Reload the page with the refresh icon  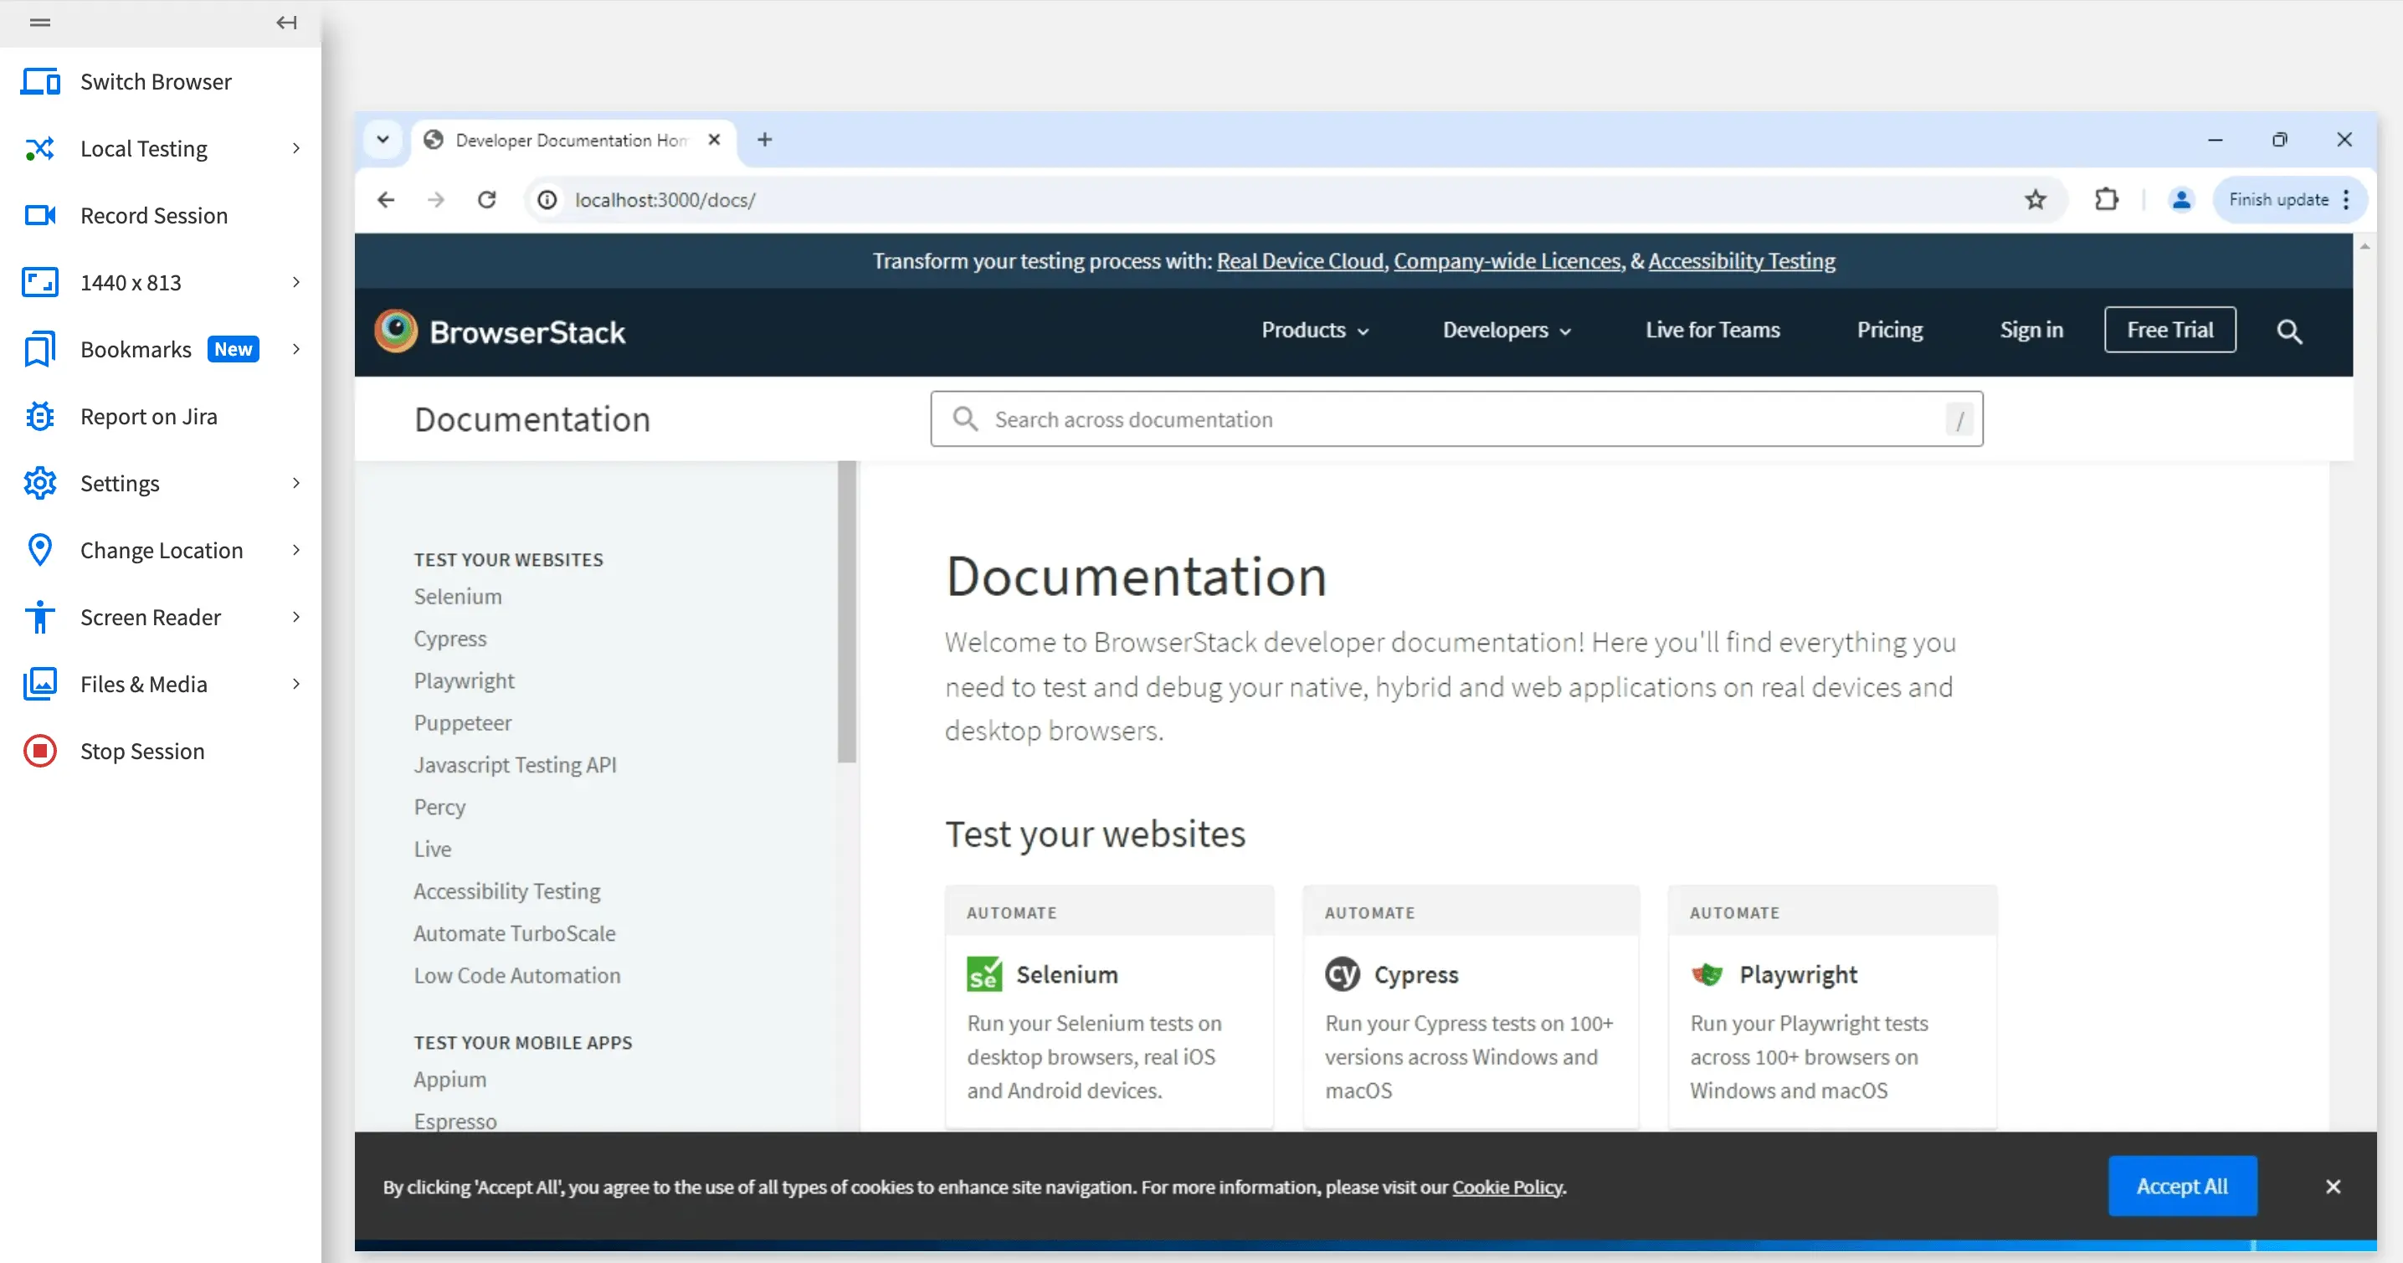(x=486, y=199)
